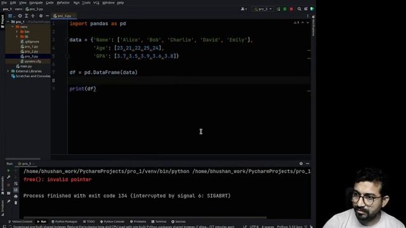Toggle Soft-Wrap icon in Run console
The width and height of the screenshot is (406, 228).
[16, 184]
